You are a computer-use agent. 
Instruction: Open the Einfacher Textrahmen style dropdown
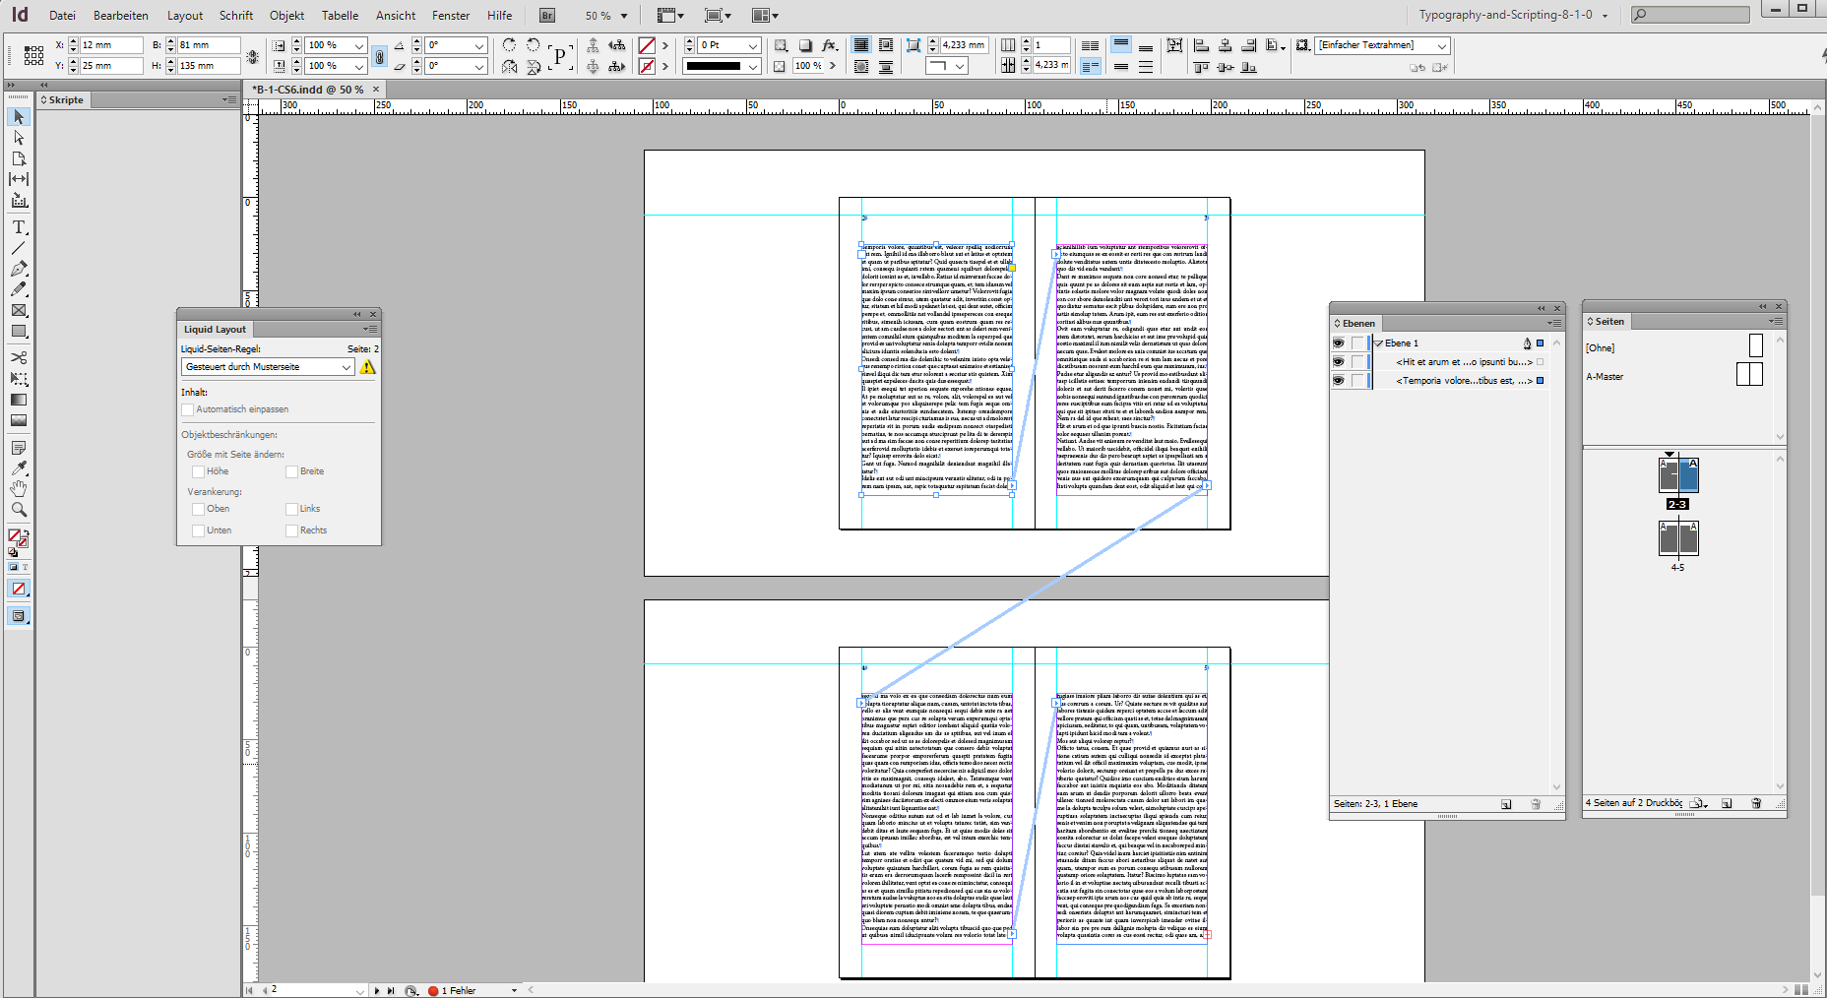1441,46
